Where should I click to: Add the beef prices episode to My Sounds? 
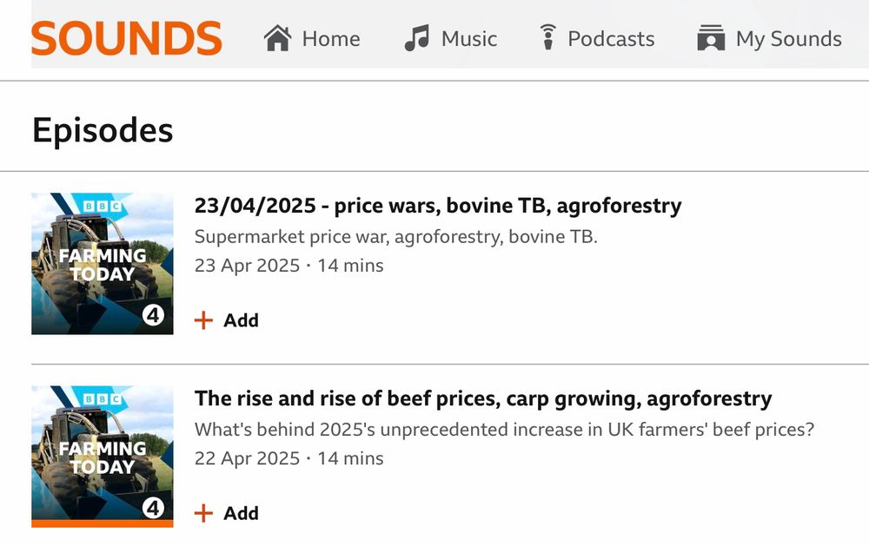click(227, 513)
